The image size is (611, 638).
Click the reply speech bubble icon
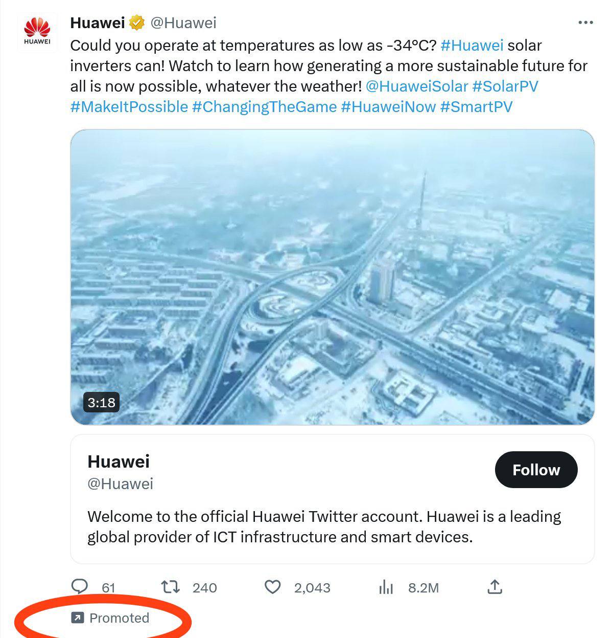click(x=79, y=586)
